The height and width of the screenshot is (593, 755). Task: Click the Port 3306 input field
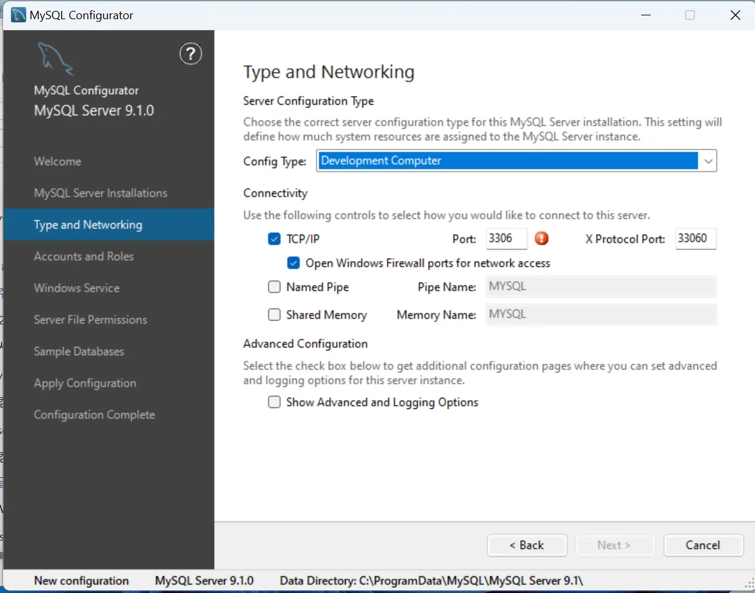click(x=507, y=239)
